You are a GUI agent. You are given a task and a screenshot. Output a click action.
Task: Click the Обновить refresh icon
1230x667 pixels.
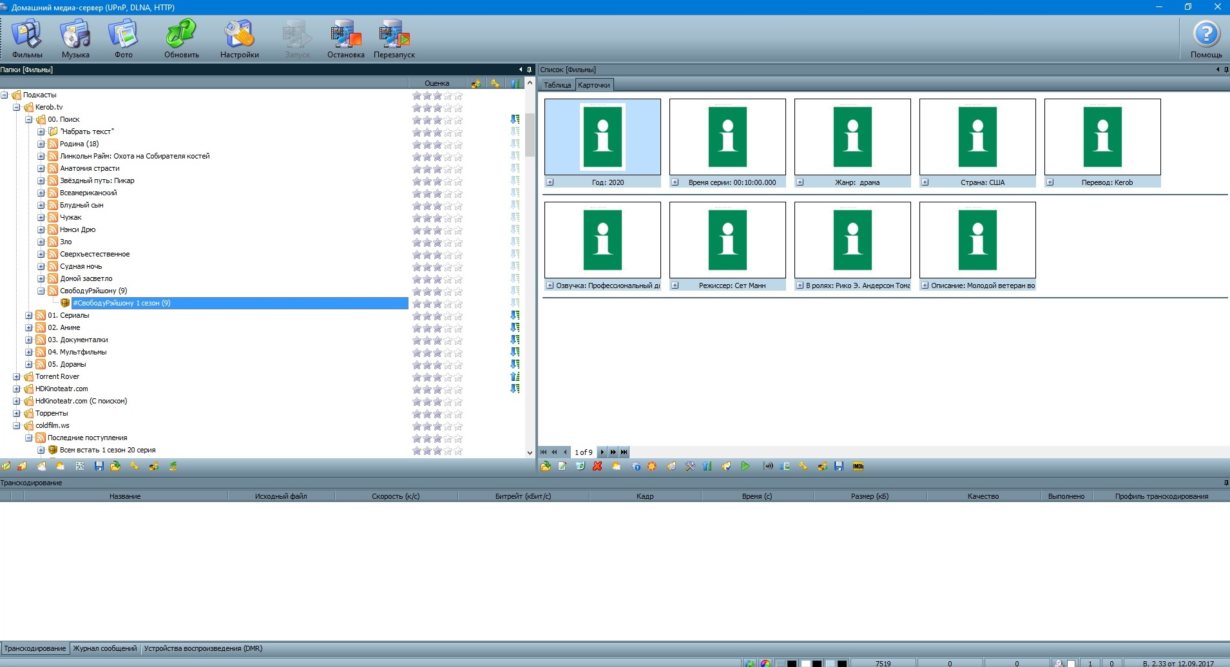pos(181,39)
